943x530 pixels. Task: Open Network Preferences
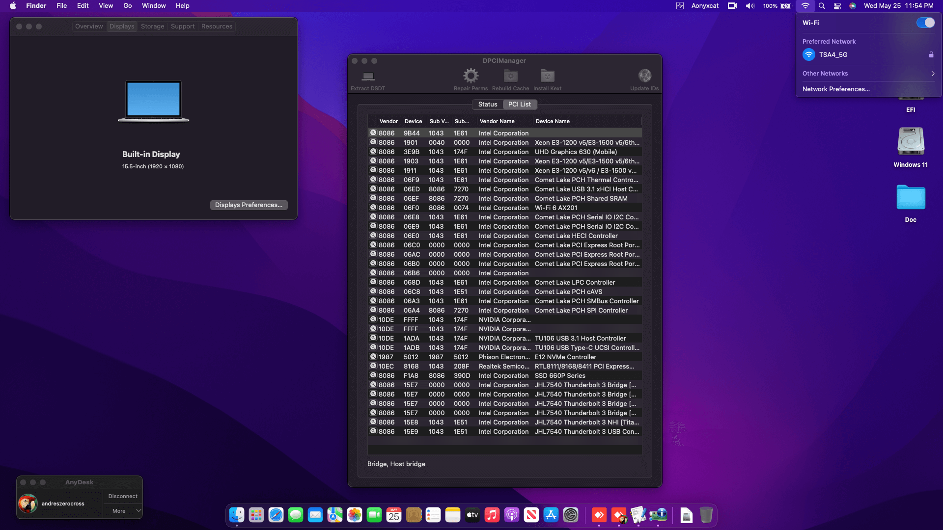click(x=836, y=89)
